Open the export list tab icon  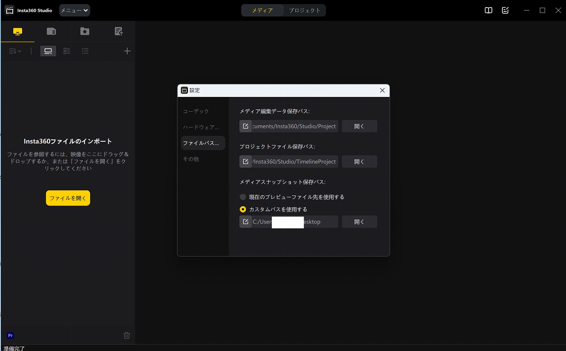pyautogui.click(x=119, y=31)
